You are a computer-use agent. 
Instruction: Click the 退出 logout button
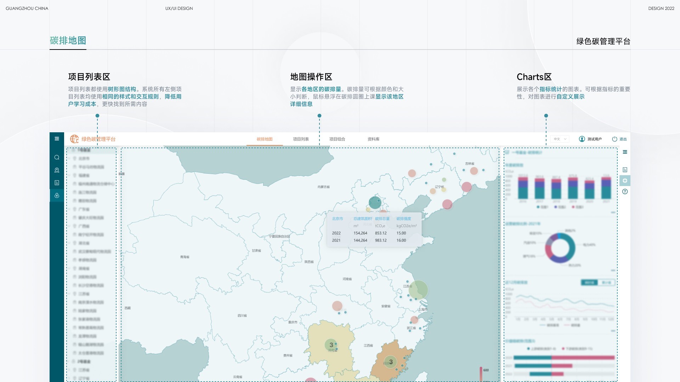pos(619,139)
